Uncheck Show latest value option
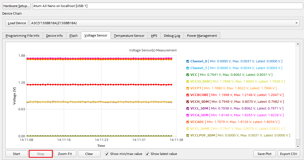 pos(147,154)
